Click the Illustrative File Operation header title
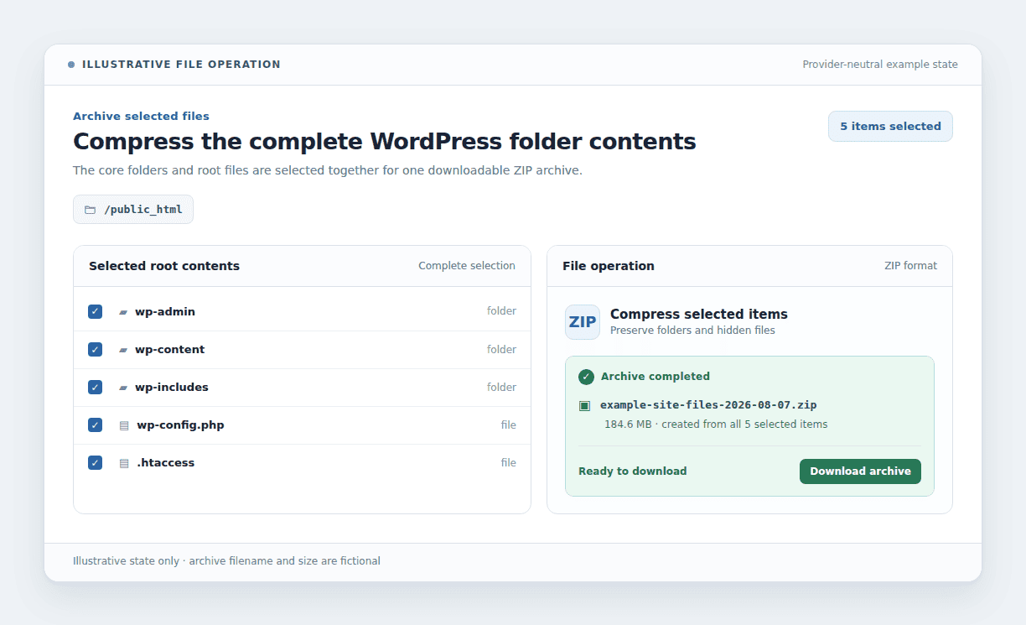The image size is (1026, 625). point(181,65)
